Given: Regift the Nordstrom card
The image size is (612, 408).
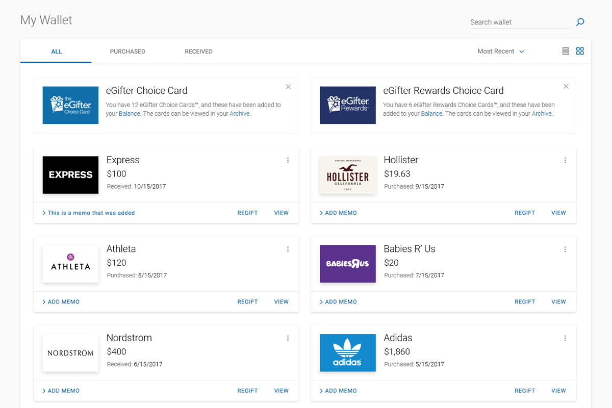Looking at the screenshot, I should point(247,391).
